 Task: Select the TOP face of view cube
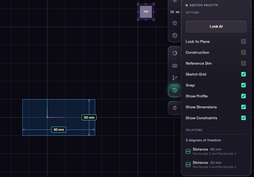pyautogui.click(x=146, y=12)
